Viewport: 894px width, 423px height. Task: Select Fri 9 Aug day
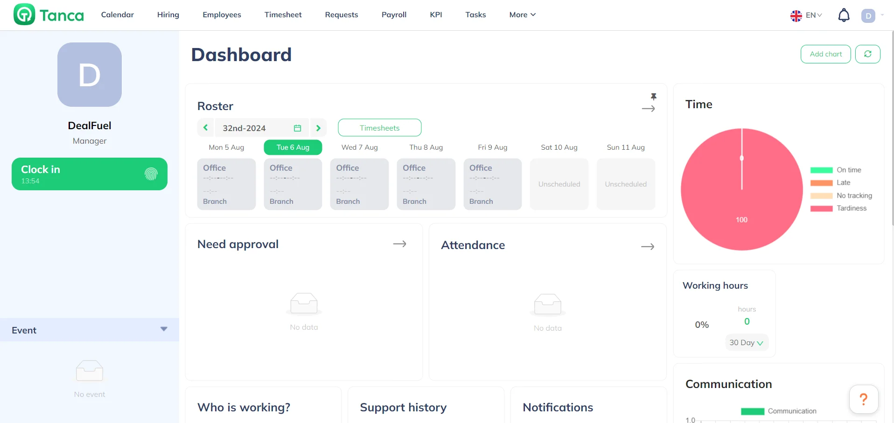point(493,147)
